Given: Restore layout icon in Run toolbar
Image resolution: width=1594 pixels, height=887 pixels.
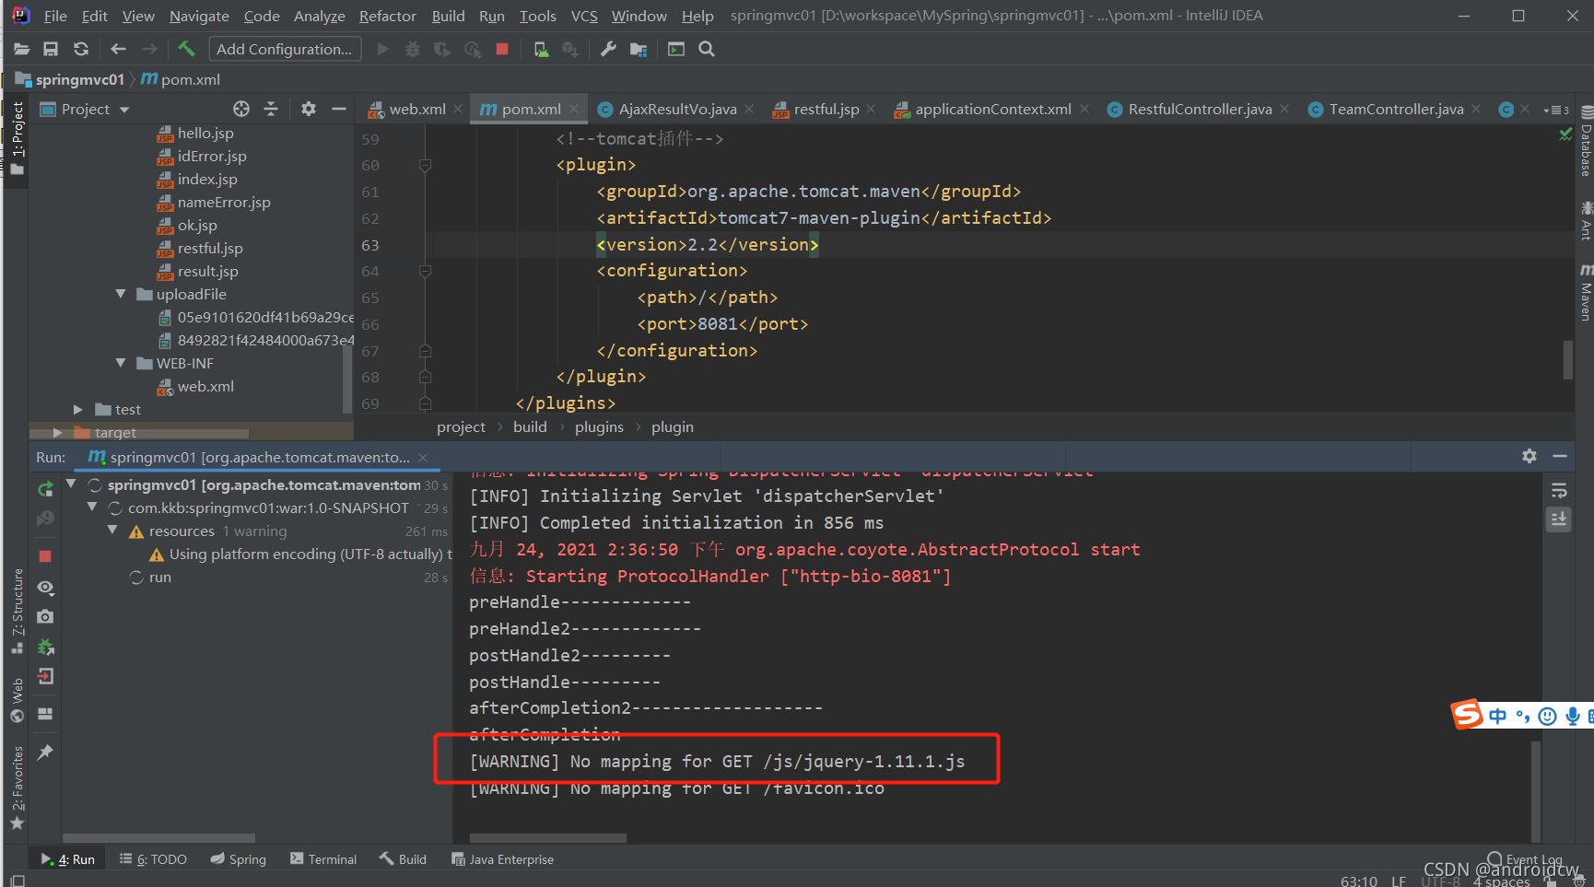Looking at the screenshot, I should (x=45, y=714).
